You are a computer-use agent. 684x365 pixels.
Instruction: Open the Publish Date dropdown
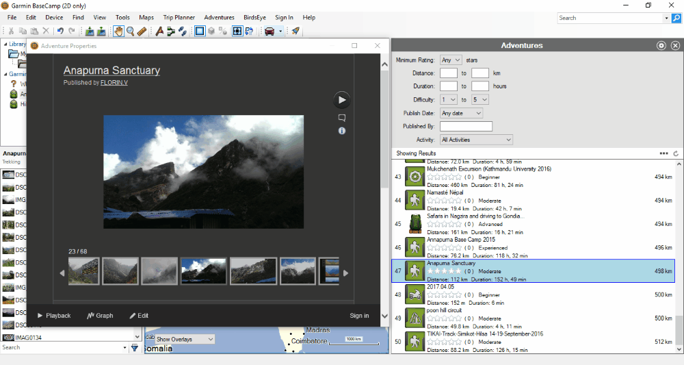461,113
